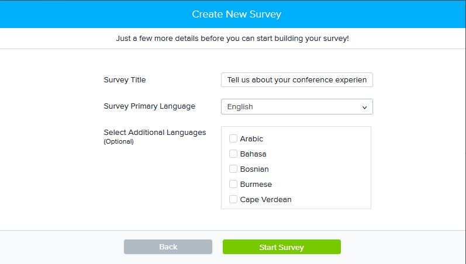
Task: Click the chevron arrow beside English
Action: [365, 107]
